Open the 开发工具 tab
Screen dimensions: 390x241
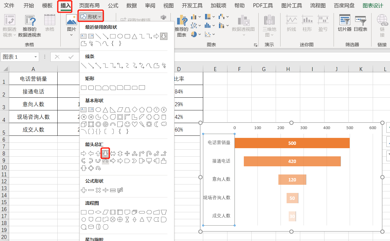coord(192,5)
